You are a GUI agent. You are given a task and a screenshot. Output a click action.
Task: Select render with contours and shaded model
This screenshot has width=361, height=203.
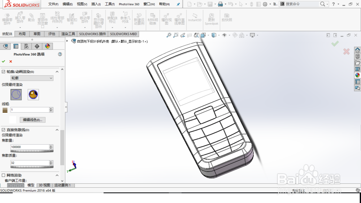33,95
